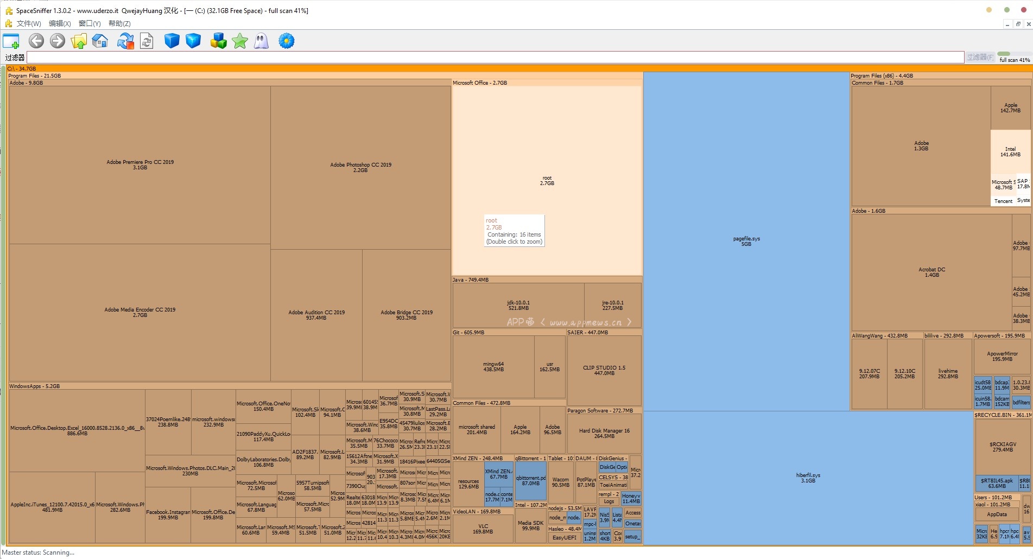
Task: Click the blue flower donate icon
Action: [x=287, y=41]
